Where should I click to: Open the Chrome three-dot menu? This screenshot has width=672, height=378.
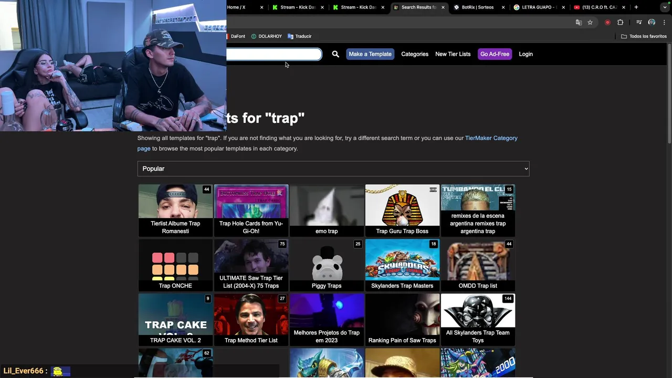pos(664,23)
